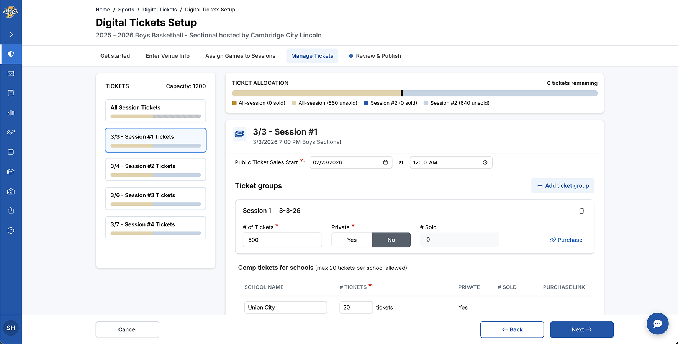This screenshot has height=344, width=678.
Task: Select the Manage Tickets tab
Action: 312,56
